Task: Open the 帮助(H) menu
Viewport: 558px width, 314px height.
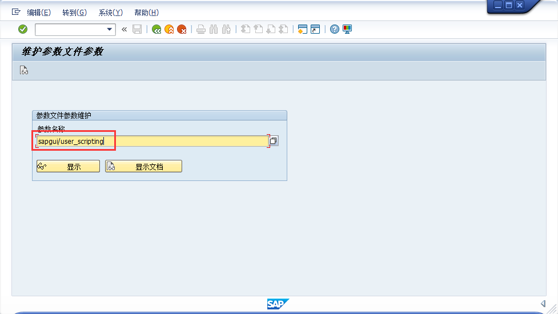Action: coord(146,13)
